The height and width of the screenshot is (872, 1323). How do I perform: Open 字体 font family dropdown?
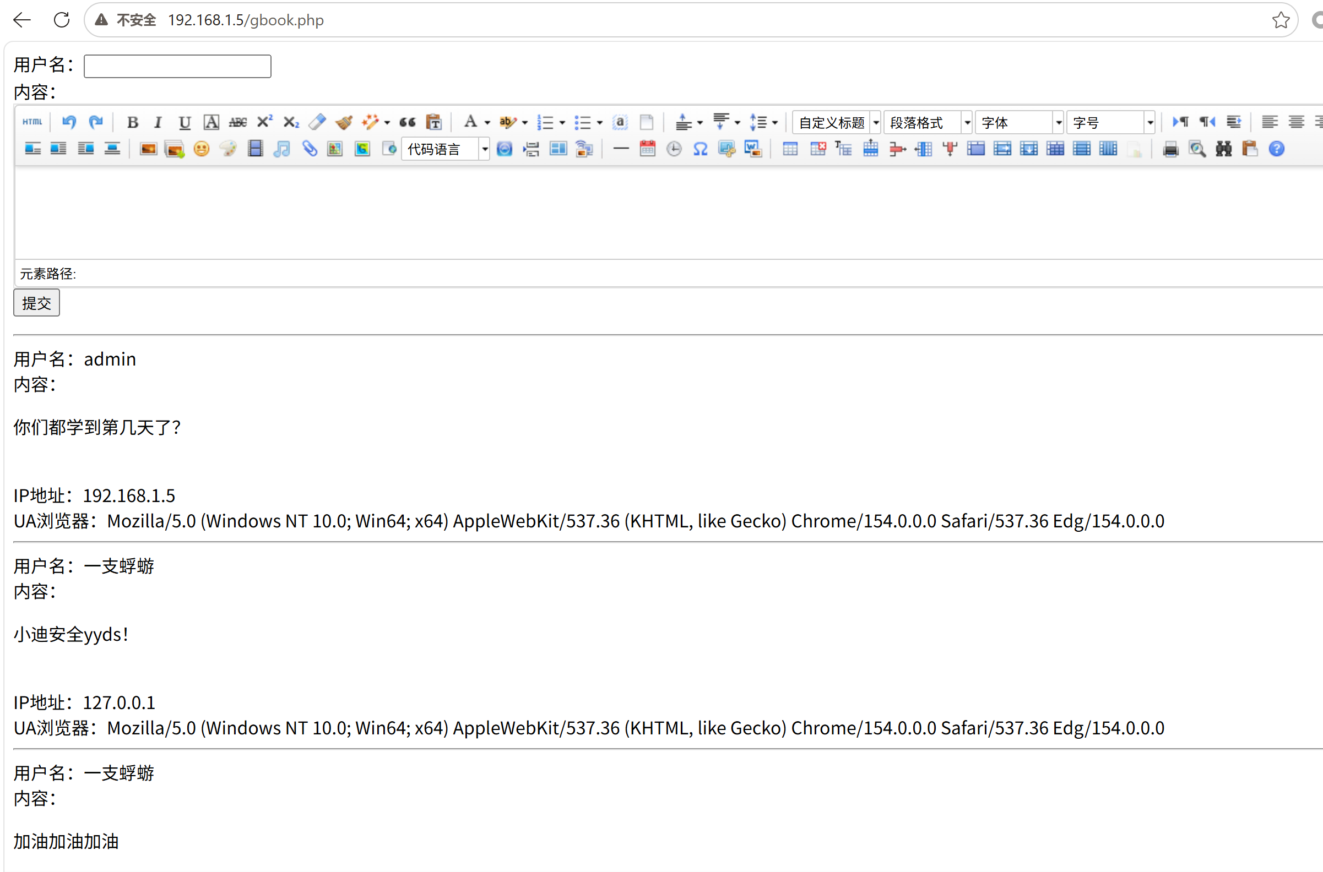(1019, 122)
